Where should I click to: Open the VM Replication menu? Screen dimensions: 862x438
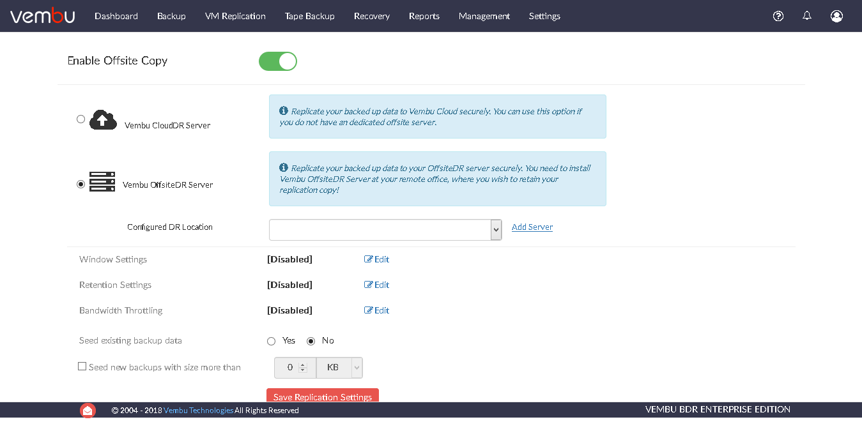235,16
